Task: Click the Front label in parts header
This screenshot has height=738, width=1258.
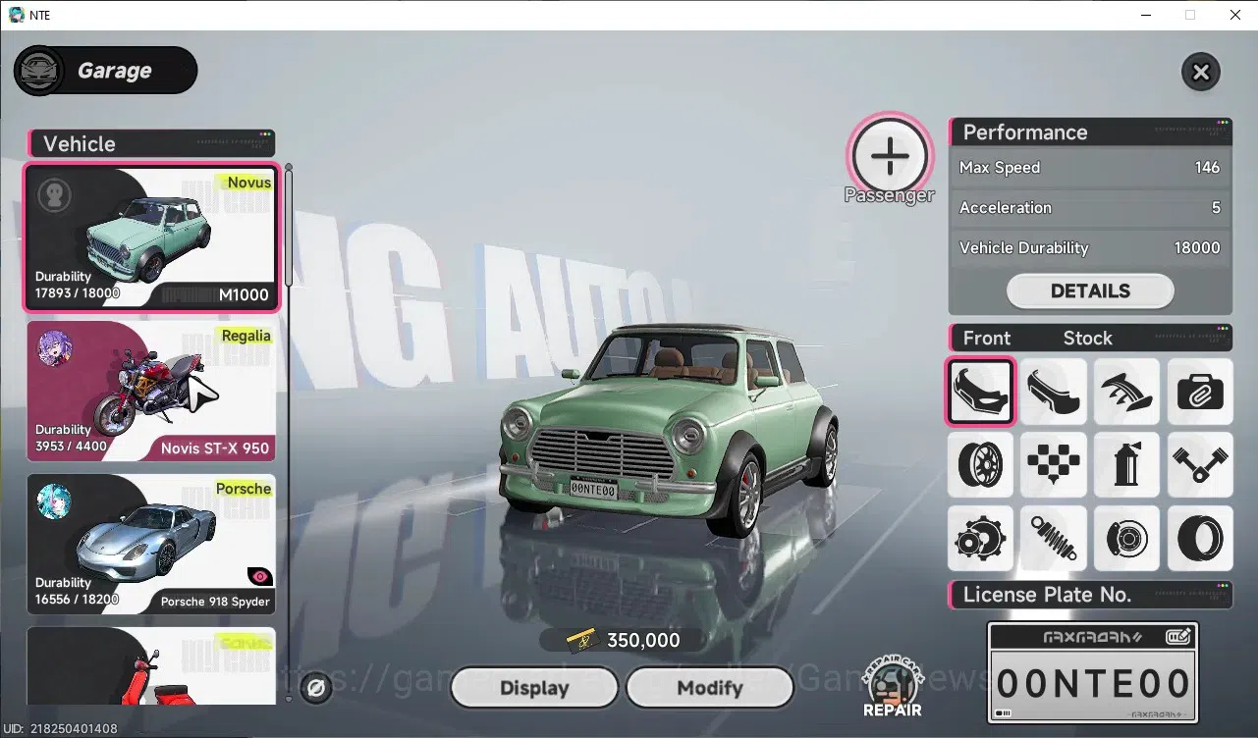Action: point(987,338)
